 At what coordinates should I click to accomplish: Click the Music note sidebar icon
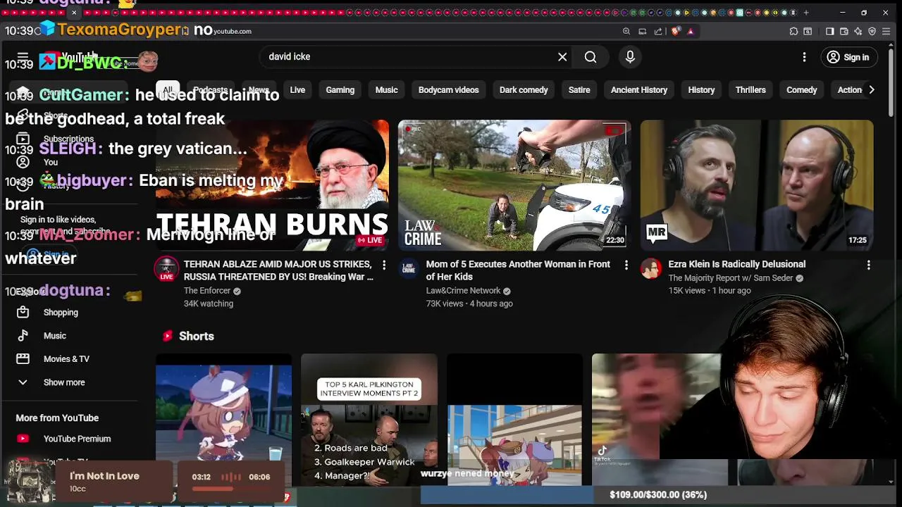[x=23, y=336]
